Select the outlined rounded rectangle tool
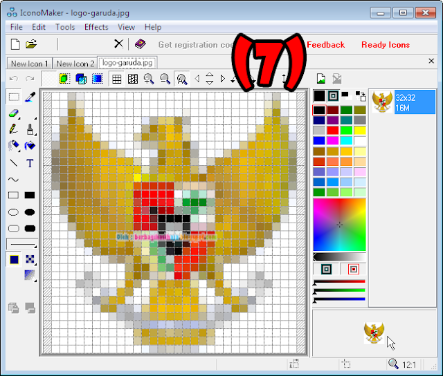This screenshot has width=443, height=376. coord(14,228)
